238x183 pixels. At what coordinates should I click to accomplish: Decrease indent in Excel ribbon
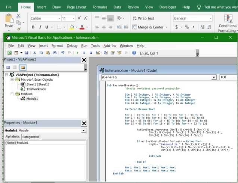click(119, 27)
